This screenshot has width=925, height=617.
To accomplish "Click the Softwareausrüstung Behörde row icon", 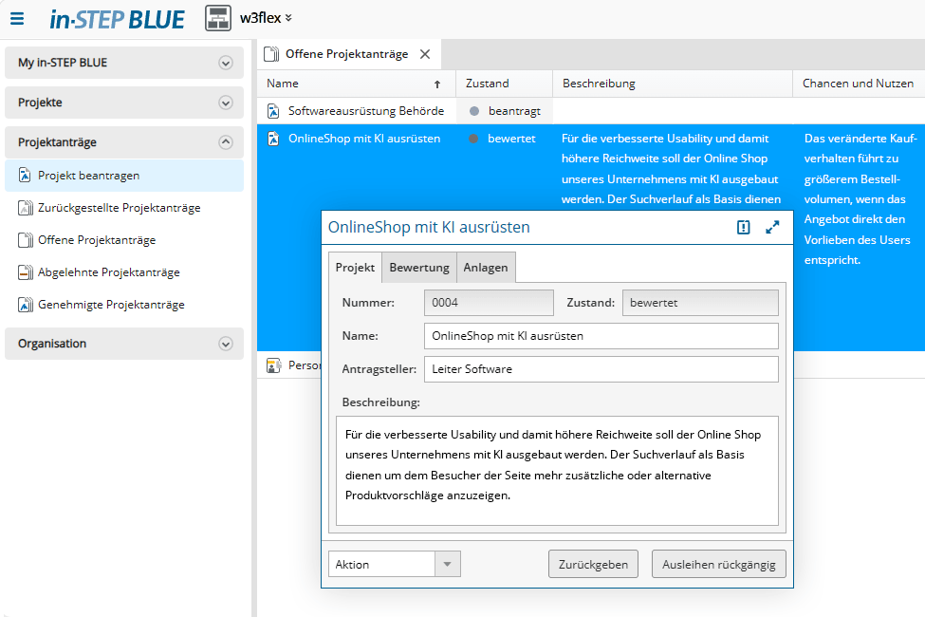I will (x=273, y=111).
